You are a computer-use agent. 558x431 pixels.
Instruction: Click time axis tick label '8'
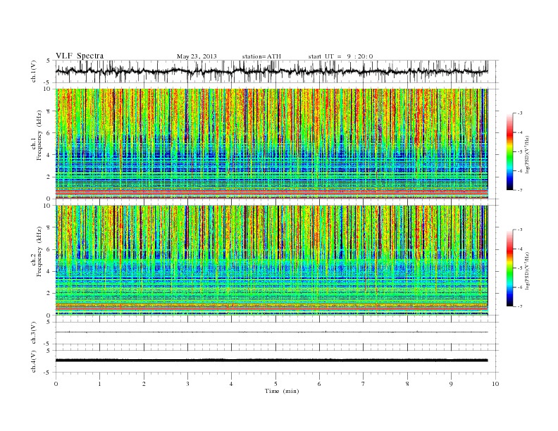[x=407, y=384]
